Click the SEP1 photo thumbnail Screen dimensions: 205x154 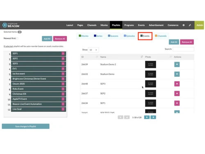pos(150,103)
